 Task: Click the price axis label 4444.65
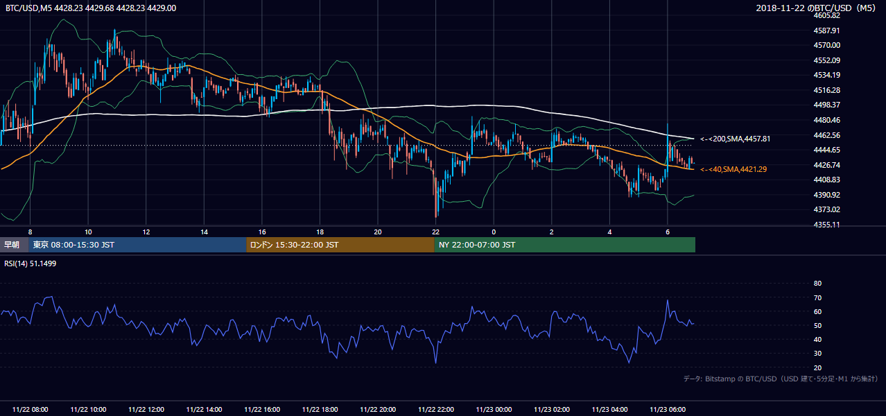tap(827, 150)
